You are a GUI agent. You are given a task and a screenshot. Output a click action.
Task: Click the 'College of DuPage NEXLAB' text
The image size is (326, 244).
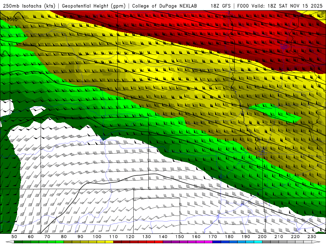165,6
